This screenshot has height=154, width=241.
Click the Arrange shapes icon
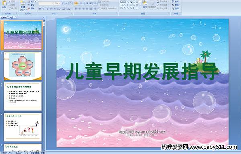[145, 4]
